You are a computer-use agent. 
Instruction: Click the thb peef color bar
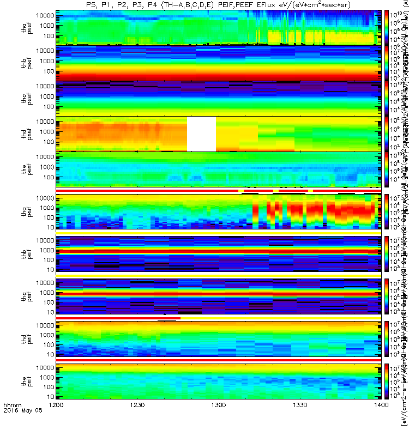tap(387, 63)
